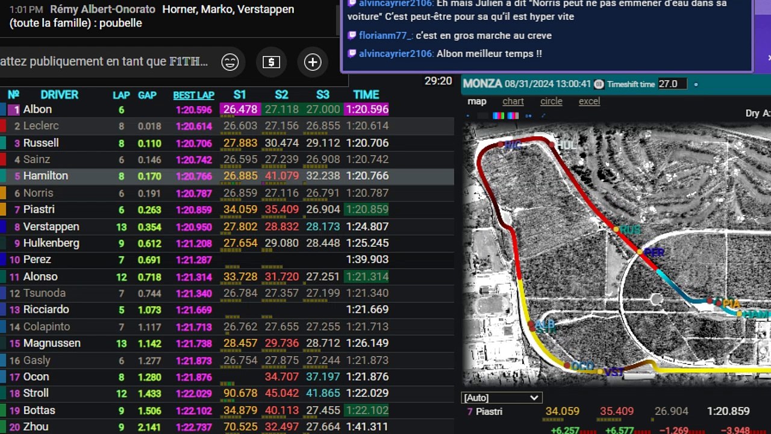Click Twitch badge beside 'Albon meilleur temps' message
This screenshot has height=434, width=771.
352,54
